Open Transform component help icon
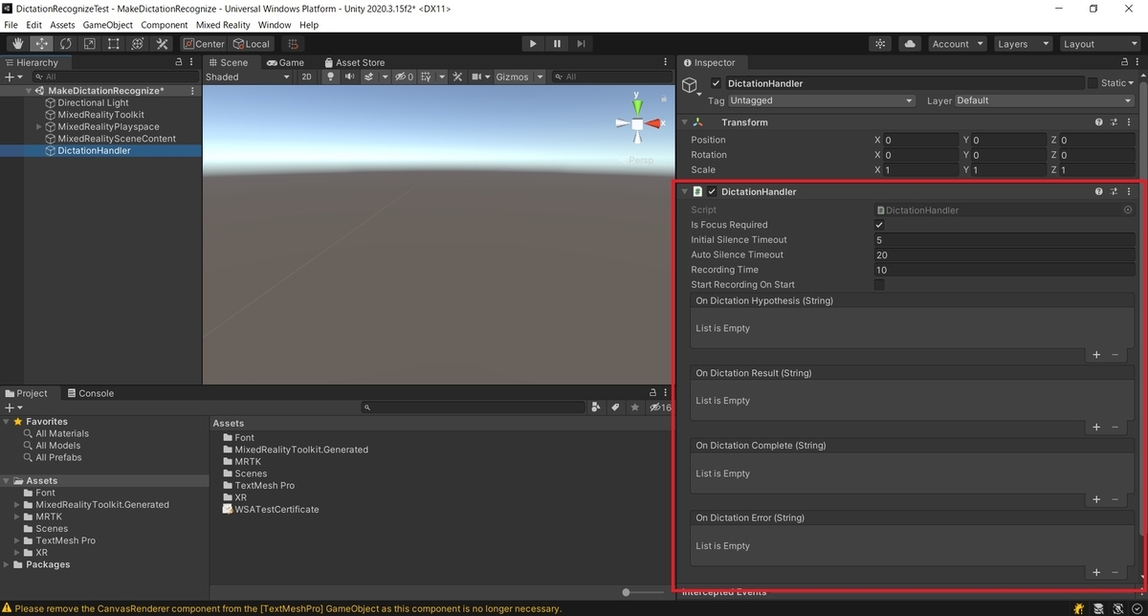The width and height of the screenshot is (1148, 616). 1099,122
